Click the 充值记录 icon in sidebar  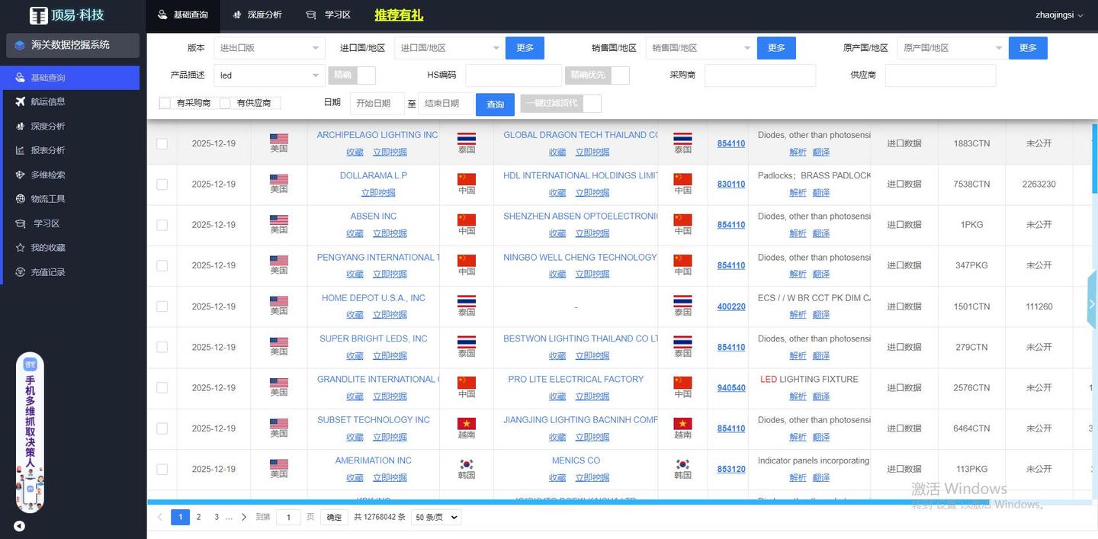click(20, 272)
